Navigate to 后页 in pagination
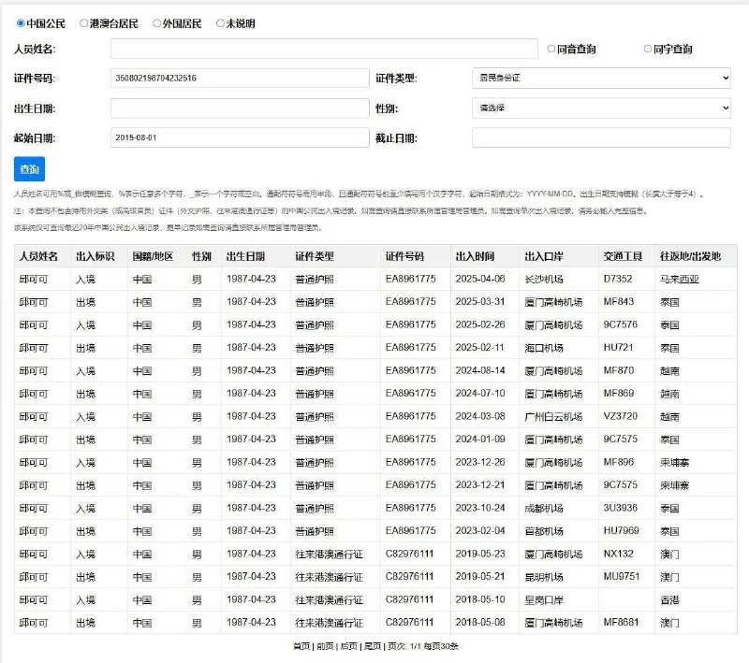Image resolution: width=749 pixels, height=663 pixels. point(348,646)
